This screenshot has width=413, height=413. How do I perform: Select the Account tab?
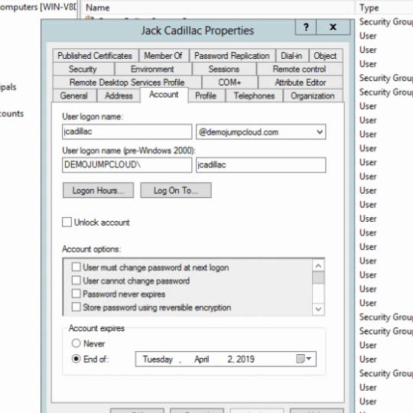pyautogui.click(x=164, y=94)
